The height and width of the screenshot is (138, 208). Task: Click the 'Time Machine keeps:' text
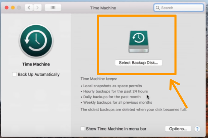[99, 79]
